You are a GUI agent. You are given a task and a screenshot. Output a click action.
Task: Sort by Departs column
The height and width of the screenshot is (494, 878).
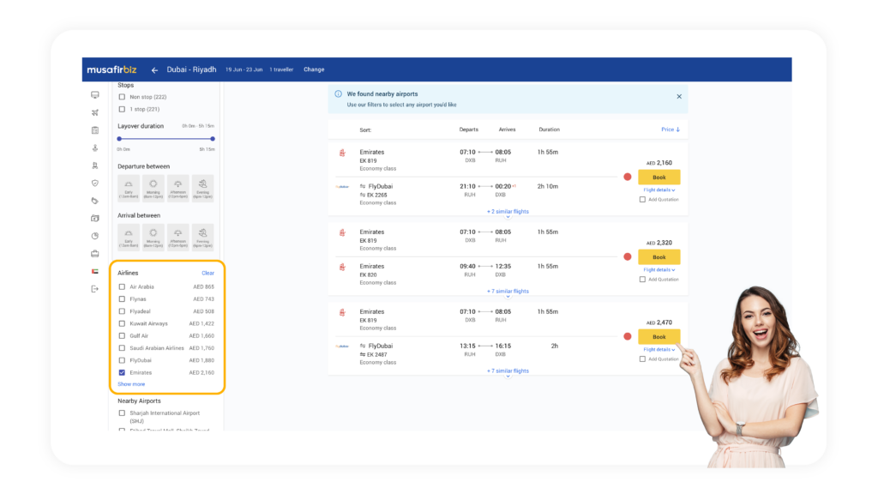(x=469, y=130)
